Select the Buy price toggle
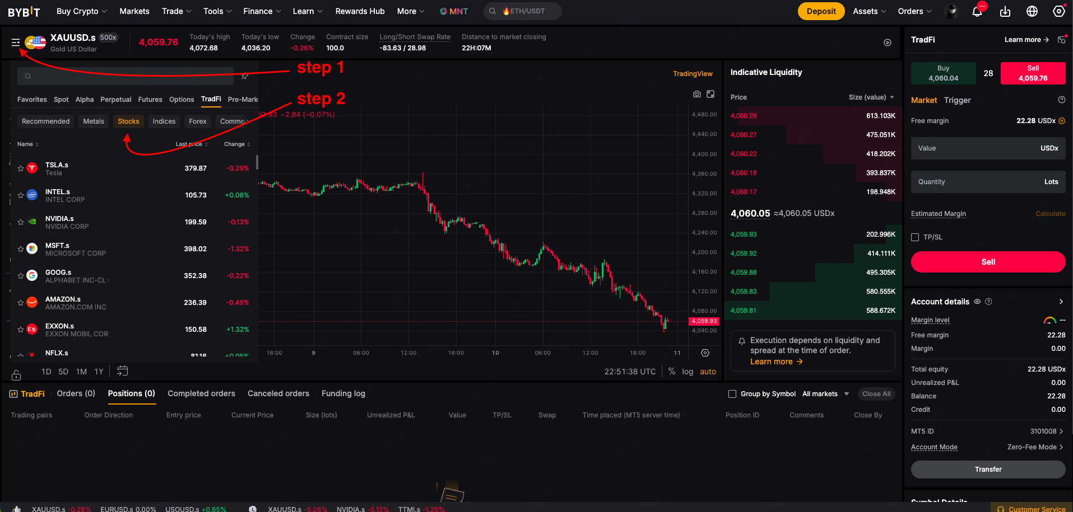This screenshot has width=1073, height=512. pos(944,73)
